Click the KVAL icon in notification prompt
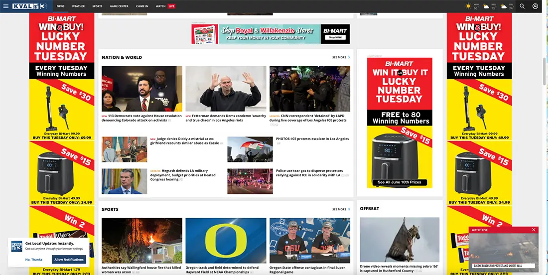 tap(16, 246)
